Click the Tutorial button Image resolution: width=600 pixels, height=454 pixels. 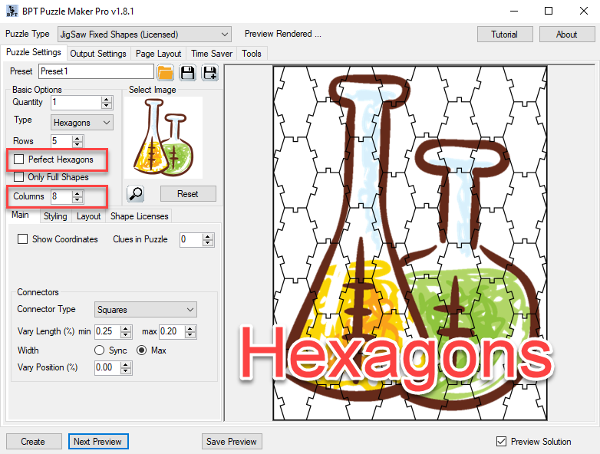click(505, 35)
